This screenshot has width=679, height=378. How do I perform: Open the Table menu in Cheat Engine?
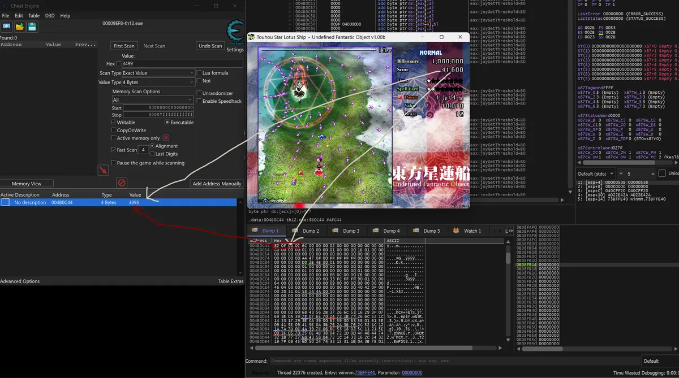pos(34,15)
